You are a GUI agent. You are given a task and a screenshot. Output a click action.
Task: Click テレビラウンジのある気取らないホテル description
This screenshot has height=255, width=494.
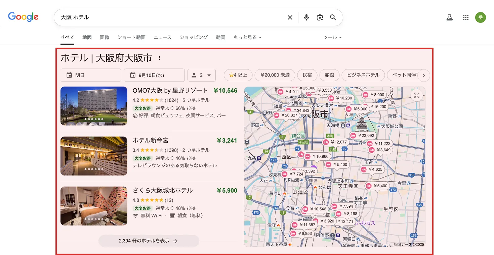click(x=175, y=165)
